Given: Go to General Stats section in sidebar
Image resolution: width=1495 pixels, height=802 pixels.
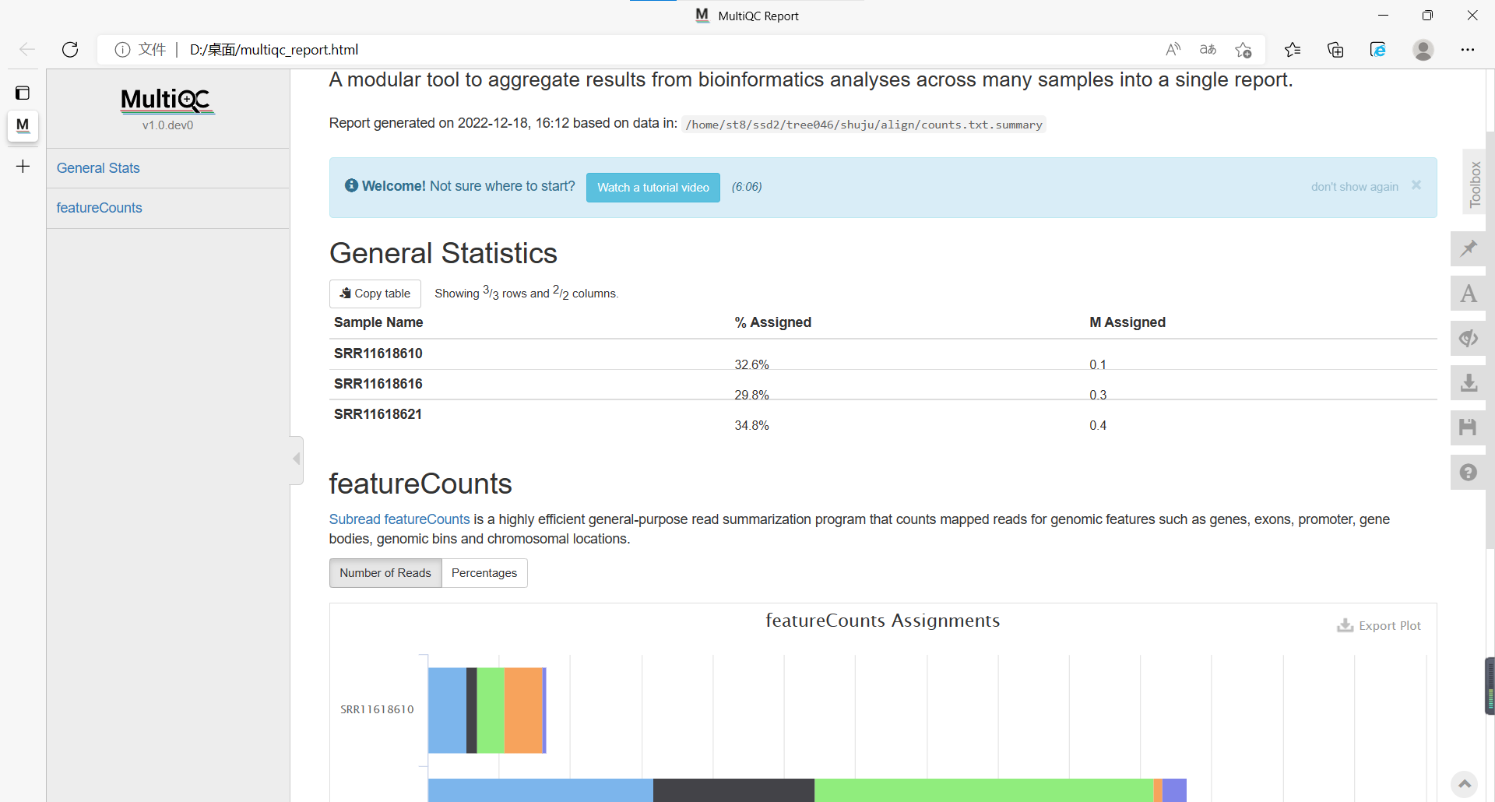Looking at the screenshot, I should click(98, 168).
